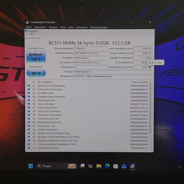Viewport: 184px width, 184px height.
Task: Open Outlook mail from the taskbar
Action: click(124, 166)
